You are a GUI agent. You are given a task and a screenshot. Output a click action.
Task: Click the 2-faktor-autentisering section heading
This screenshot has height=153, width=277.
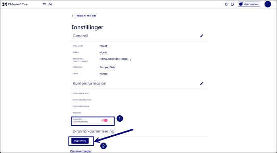pyautogui.click(x=93, y=131)
